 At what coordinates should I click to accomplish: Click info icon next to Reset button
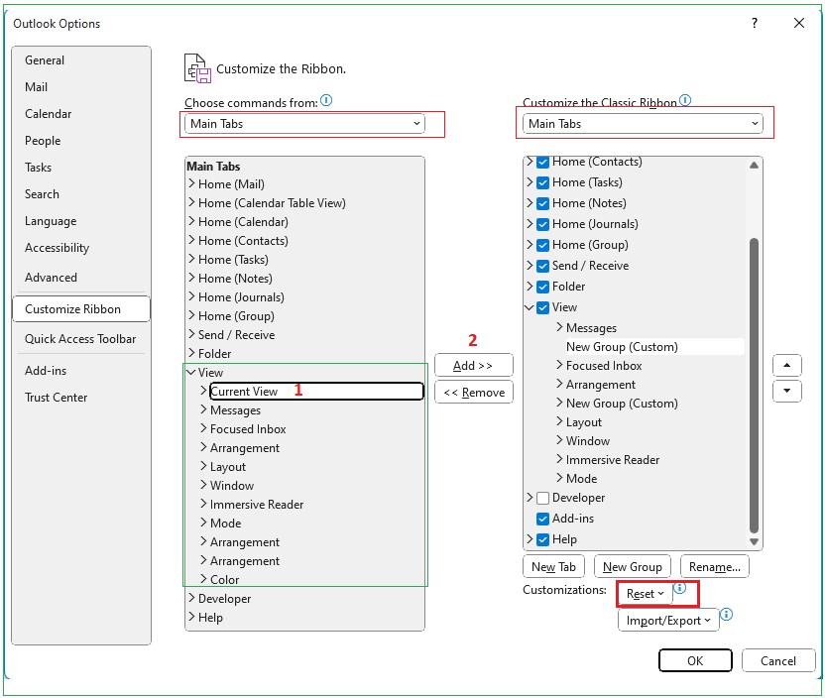point(680,588)
